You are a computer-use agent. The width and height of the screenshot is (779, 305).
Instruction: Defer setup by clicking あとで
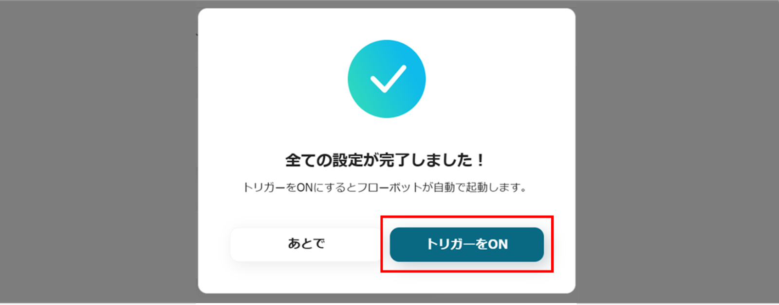click(306, 244)
